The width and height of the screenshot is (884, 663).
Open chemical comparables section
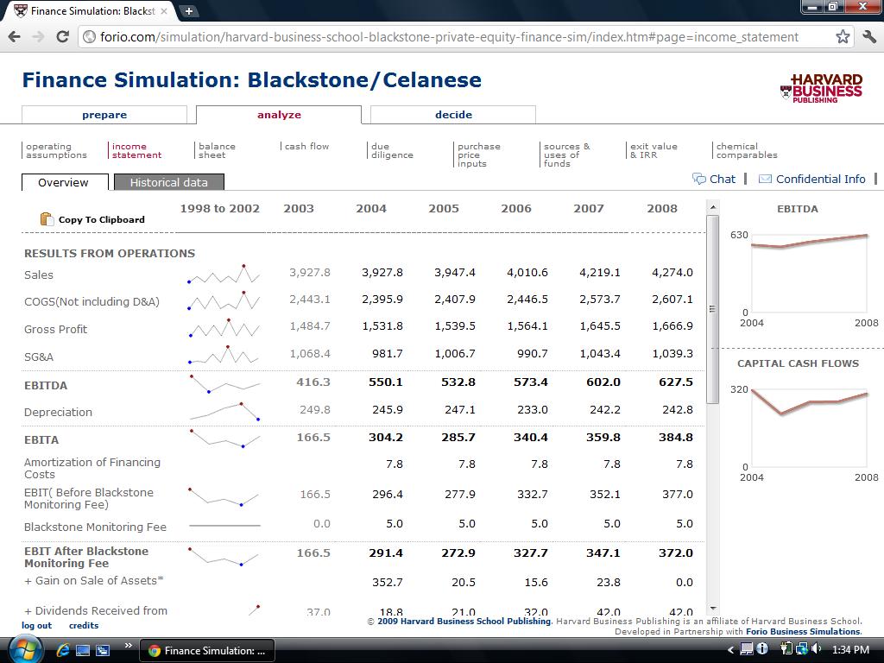747,150
